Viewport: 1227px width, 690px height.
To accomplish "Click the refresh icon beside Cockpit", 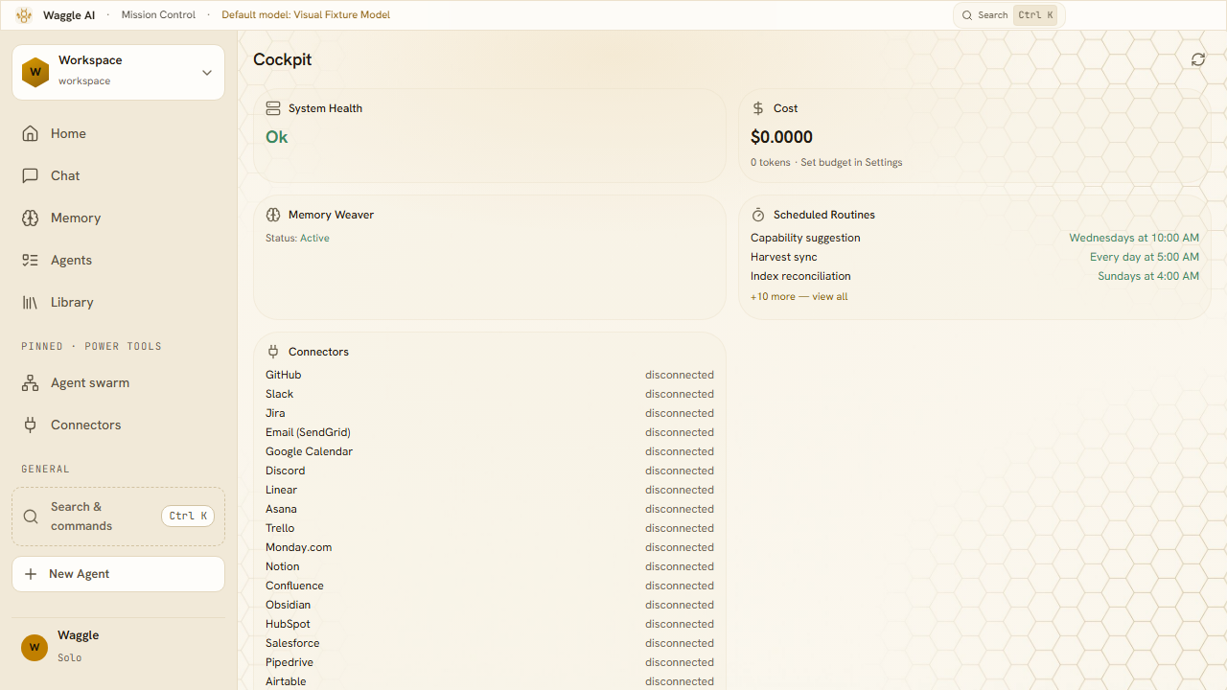I will pyautogui.click(x=1198, y=59).
